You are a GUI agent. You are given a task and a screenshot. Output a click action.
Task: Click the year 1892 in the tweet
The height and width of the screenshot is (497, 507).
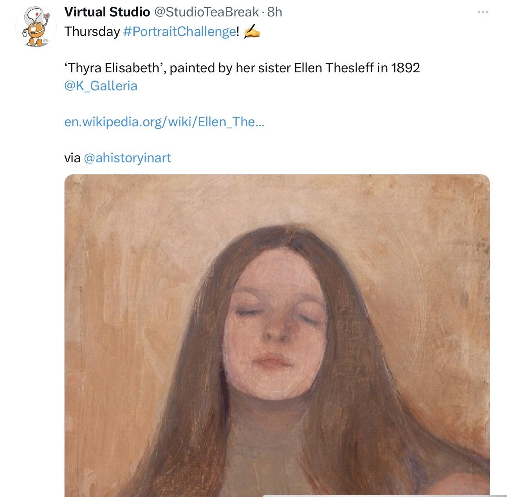(405, 68)
